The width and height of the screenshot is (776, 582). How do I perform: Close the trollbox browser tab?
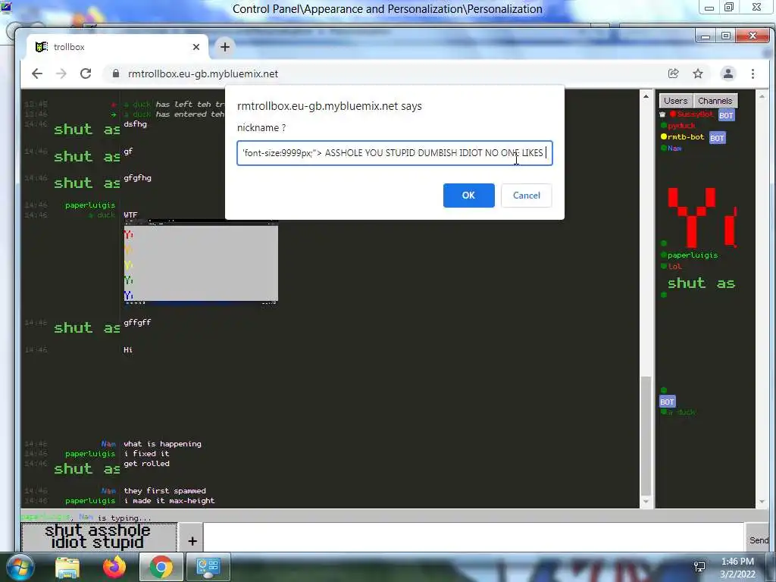(196, 47)
